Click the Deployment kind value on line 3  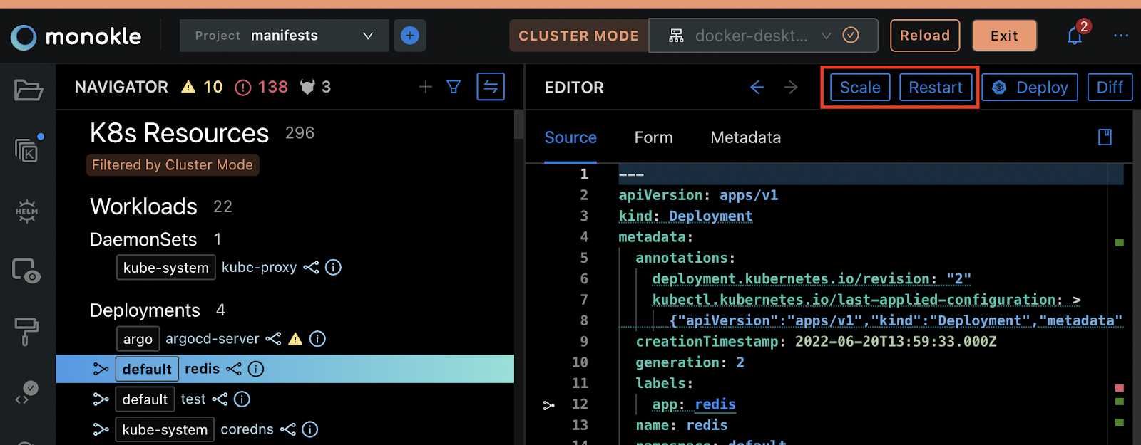(710, 216)
